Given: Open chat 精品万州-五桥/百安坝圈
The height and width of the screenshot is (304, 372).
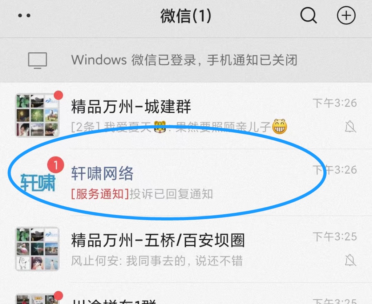Looking at the screenshot, I should [186, 249].
